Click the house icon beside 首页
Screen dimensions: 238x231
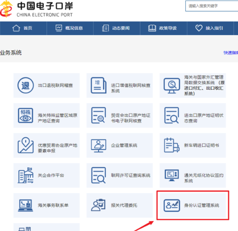(16, 28)
